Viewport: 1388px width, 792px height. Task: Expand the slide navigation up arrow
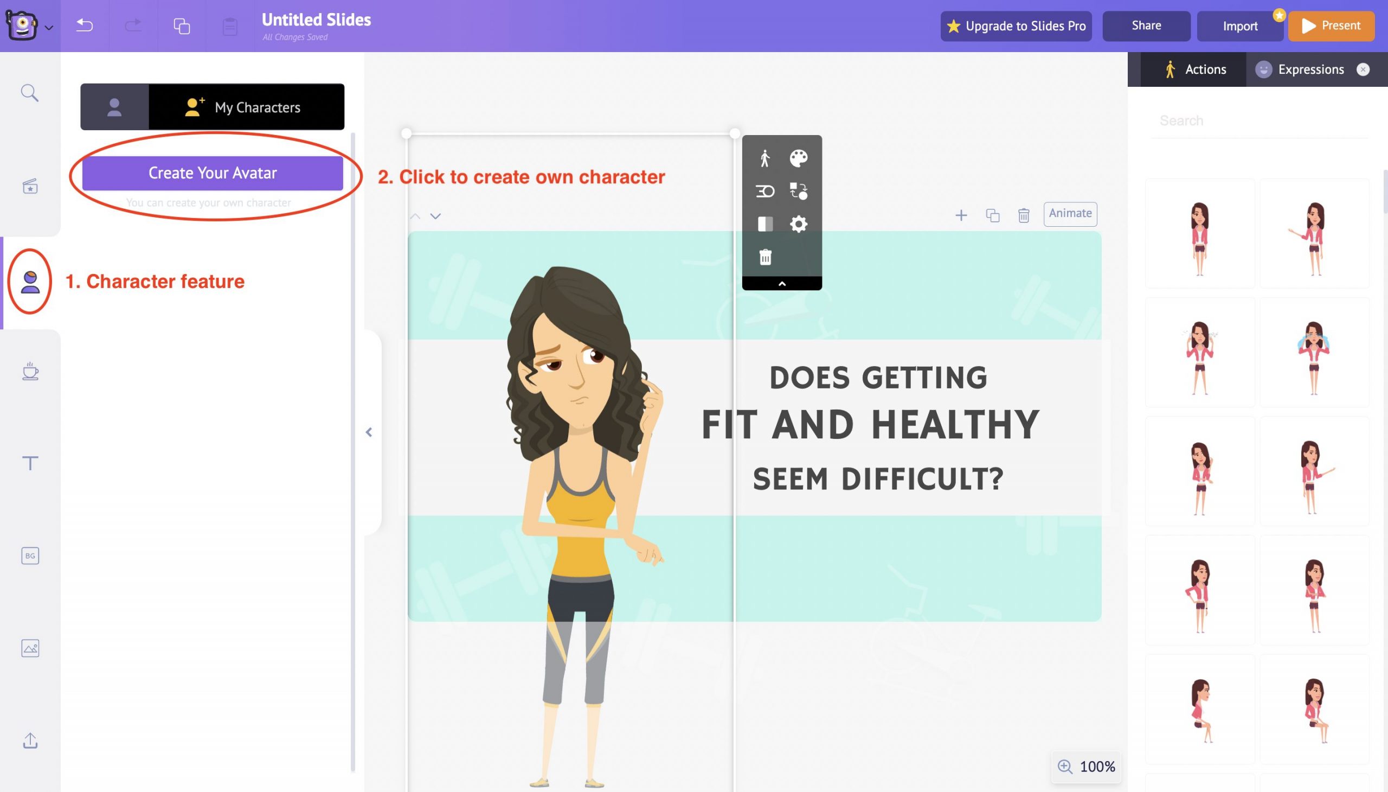click(x=416, y=216)
